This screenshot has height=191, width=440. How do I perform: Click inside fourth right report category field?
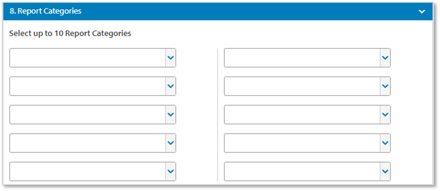(302, 143)
